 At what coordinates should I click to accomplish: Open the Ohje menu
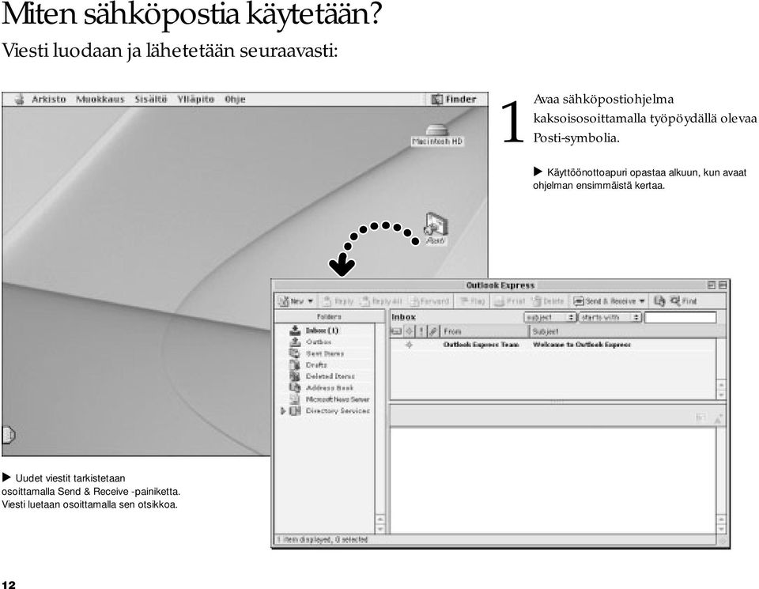pyautogui.click(x=235, y=99)
